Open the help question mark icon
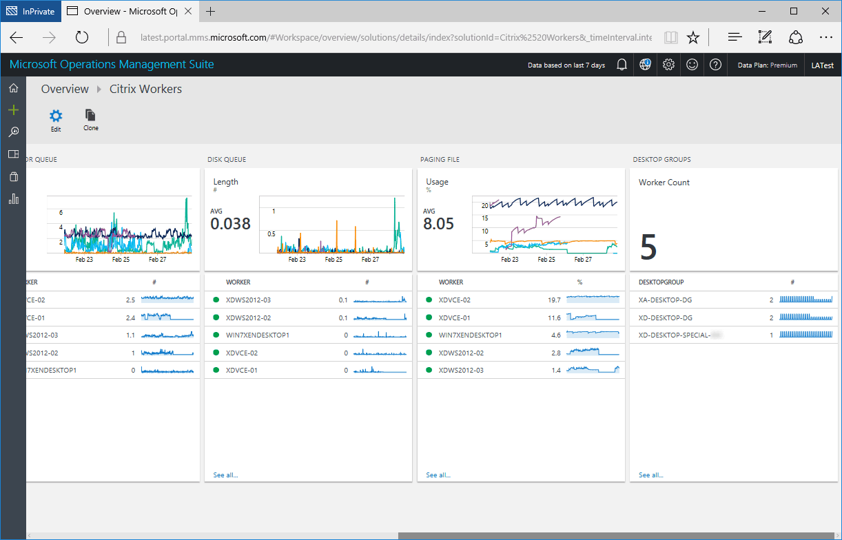This screenshot has height=540, width=842. pos(715,65)
